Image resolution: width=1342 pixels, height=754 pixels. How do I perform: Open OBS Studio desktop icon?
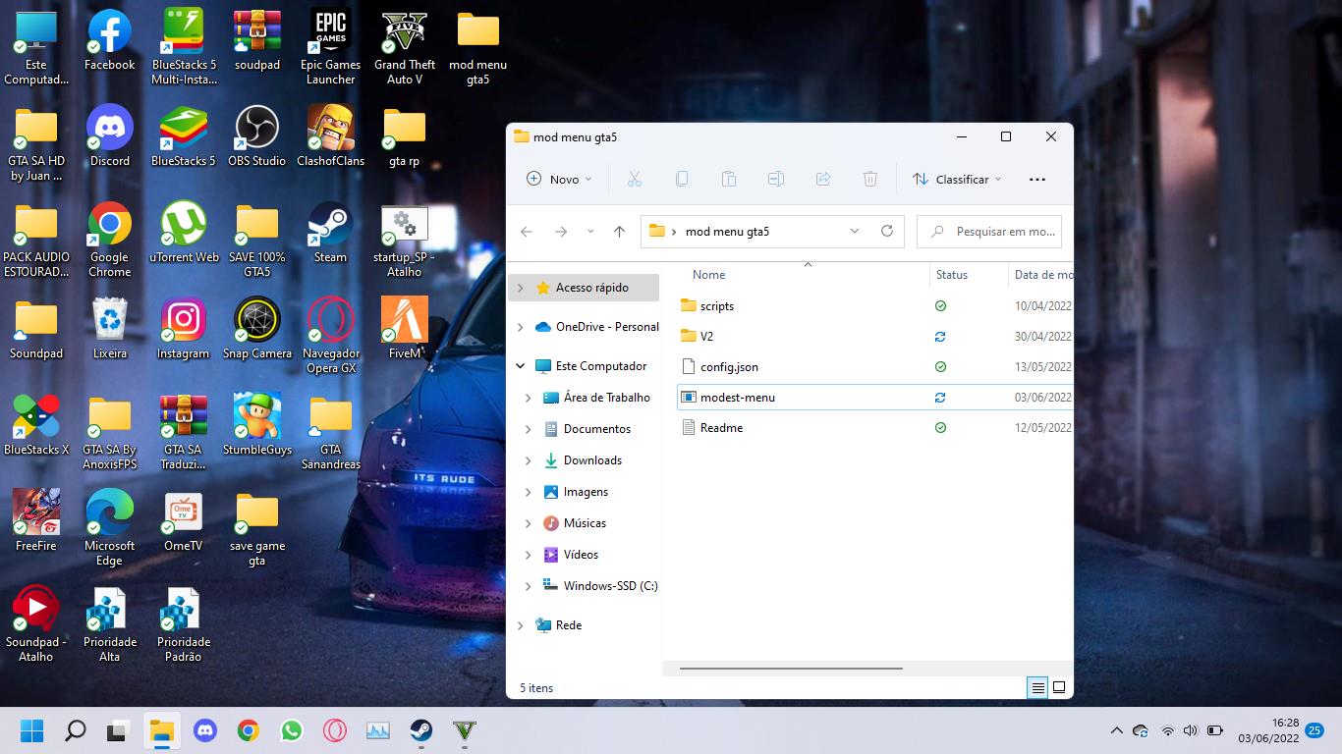click(256, 136)
